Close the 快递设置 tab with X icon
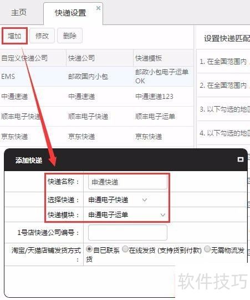The height and width of the screenshot is (300, 250). coord(98,8)
